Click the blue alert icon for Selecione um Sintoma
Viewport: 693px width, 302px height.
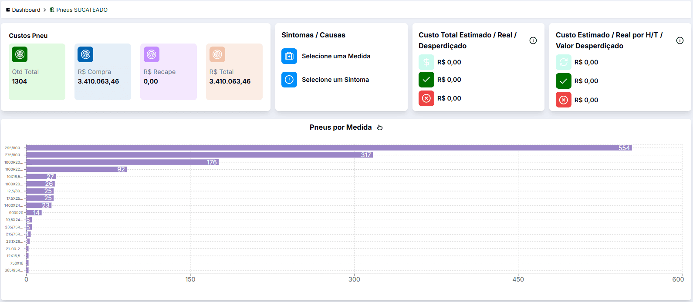pyautogui.click(x=289, y=80)
